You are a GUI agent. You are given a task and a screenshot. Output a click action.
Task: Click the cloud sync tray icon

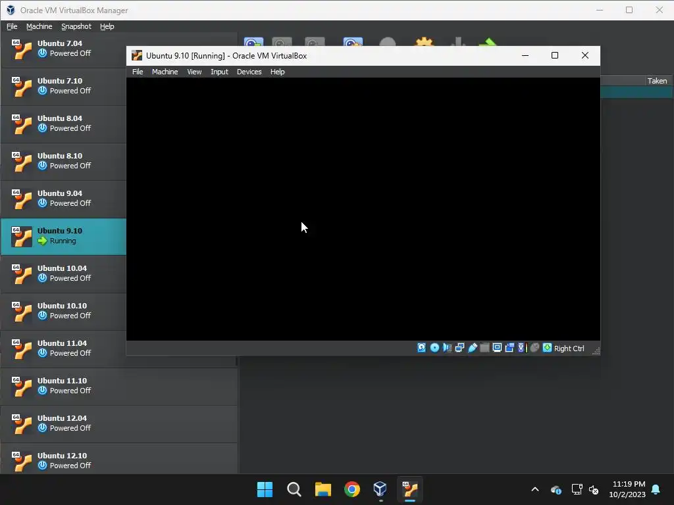(556, 489)
